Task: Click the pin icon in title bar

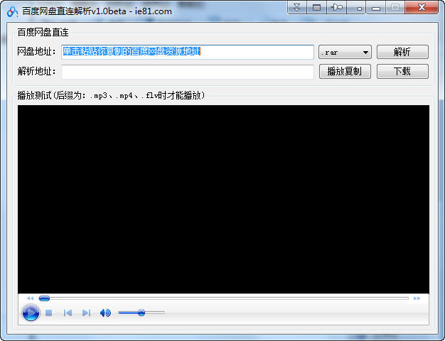Action: [336, 7]
